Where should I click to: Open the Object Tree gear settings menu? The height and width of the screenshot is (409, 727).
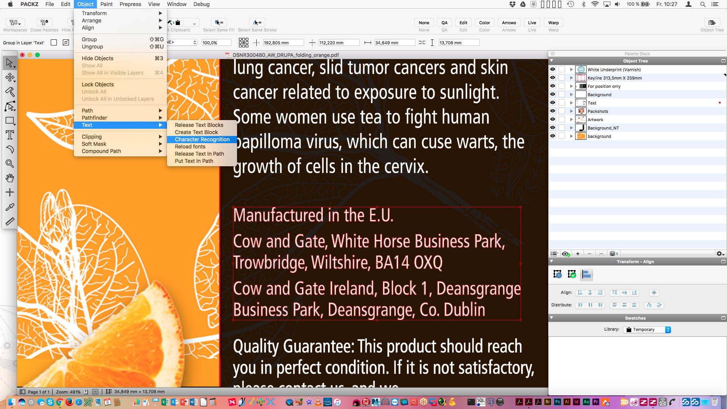coord(720,254)
